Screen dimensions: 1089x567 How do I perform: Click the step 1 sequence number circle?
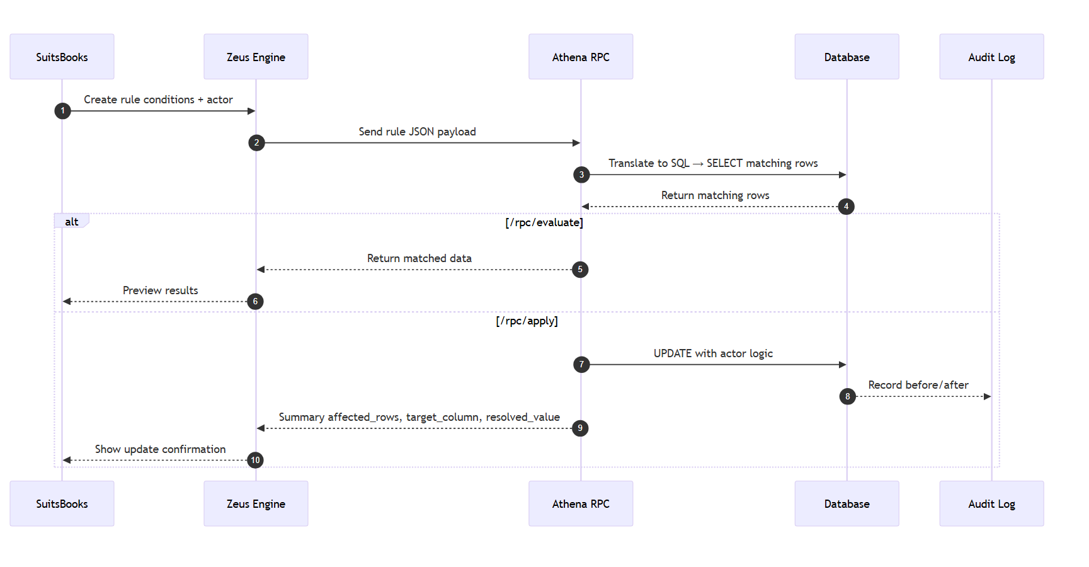coord(62,111)
